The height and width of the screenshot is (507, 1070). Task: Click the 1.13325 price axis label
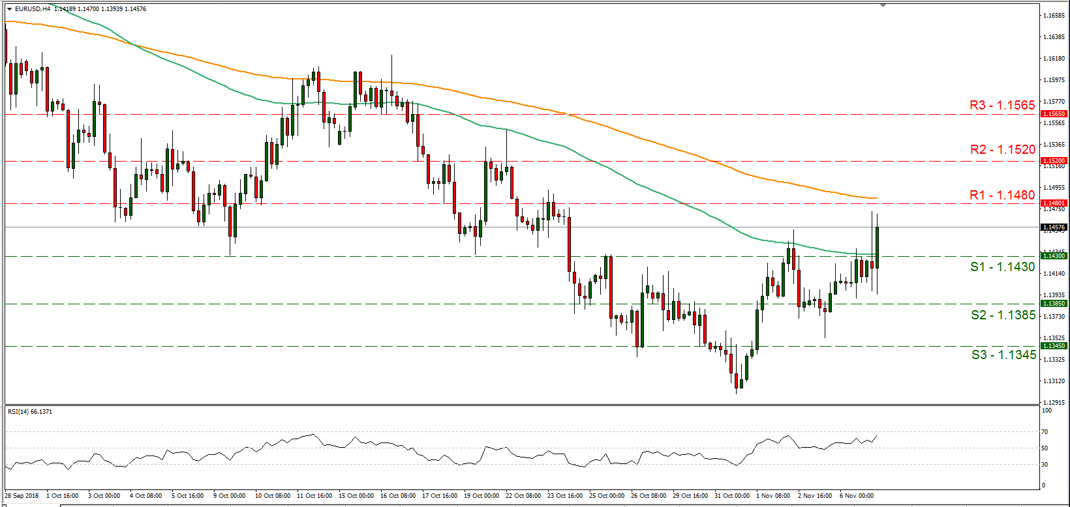[x=1054, y=360]
